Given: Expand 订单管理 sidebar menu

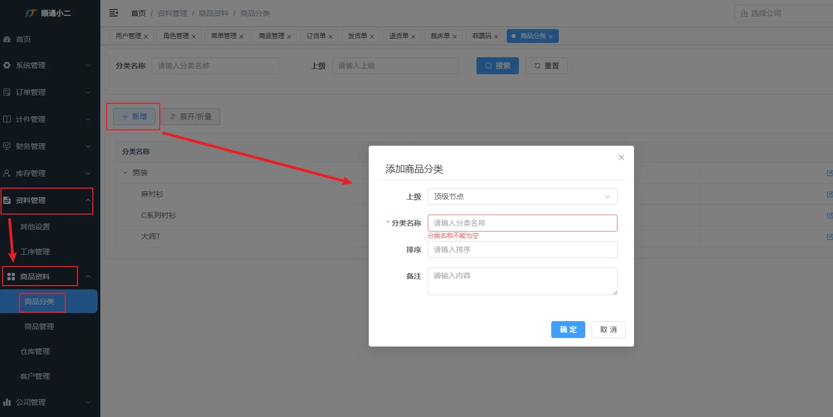Looking at the screenshot, I should (47, 92).
